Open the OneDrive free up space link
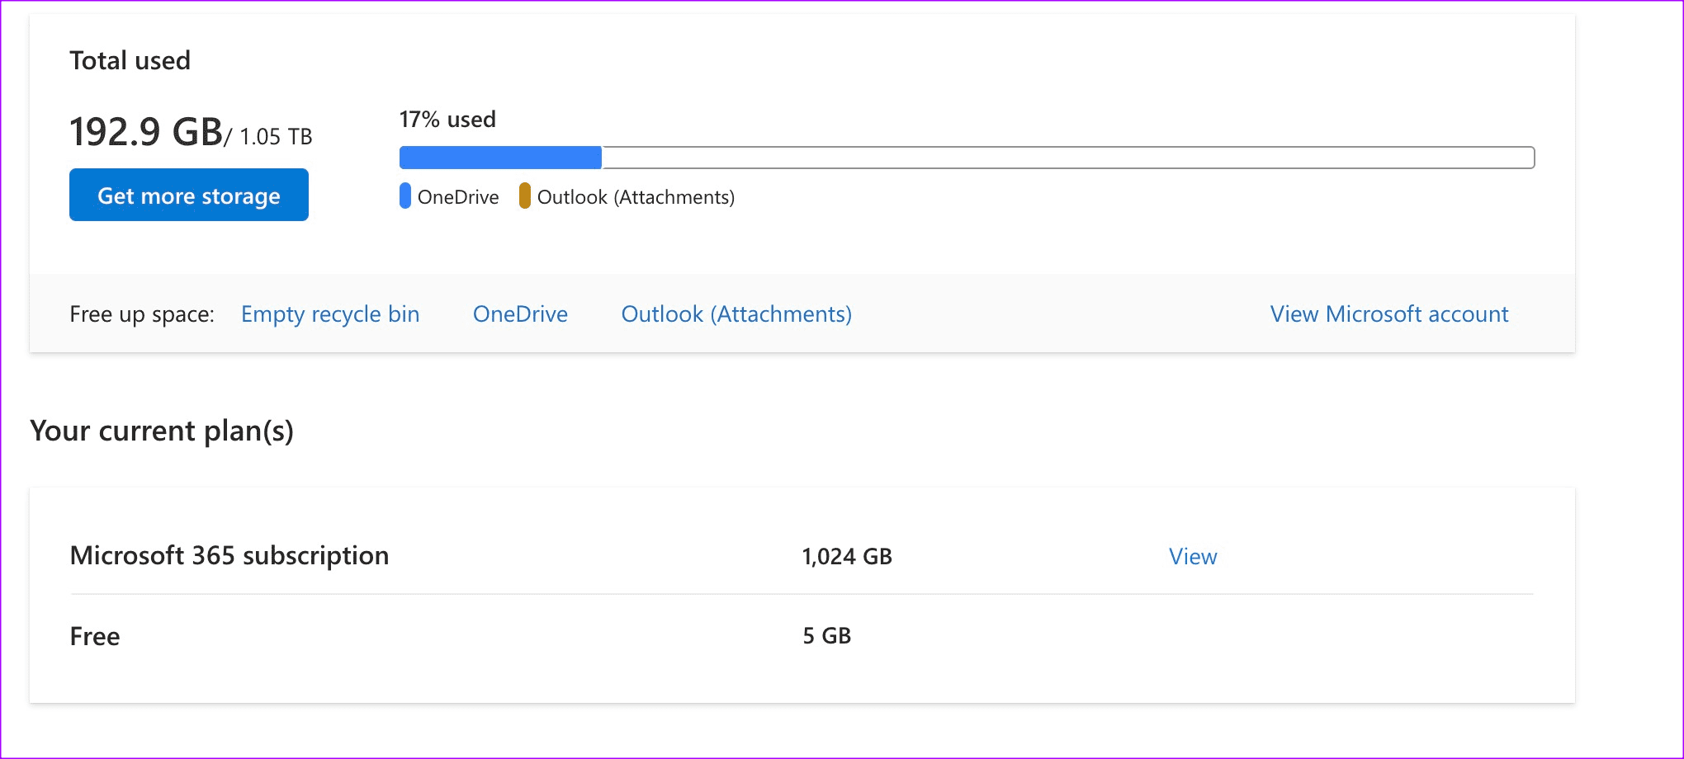The width and height of the screenshot is (1684, 759). click(520, 314)
